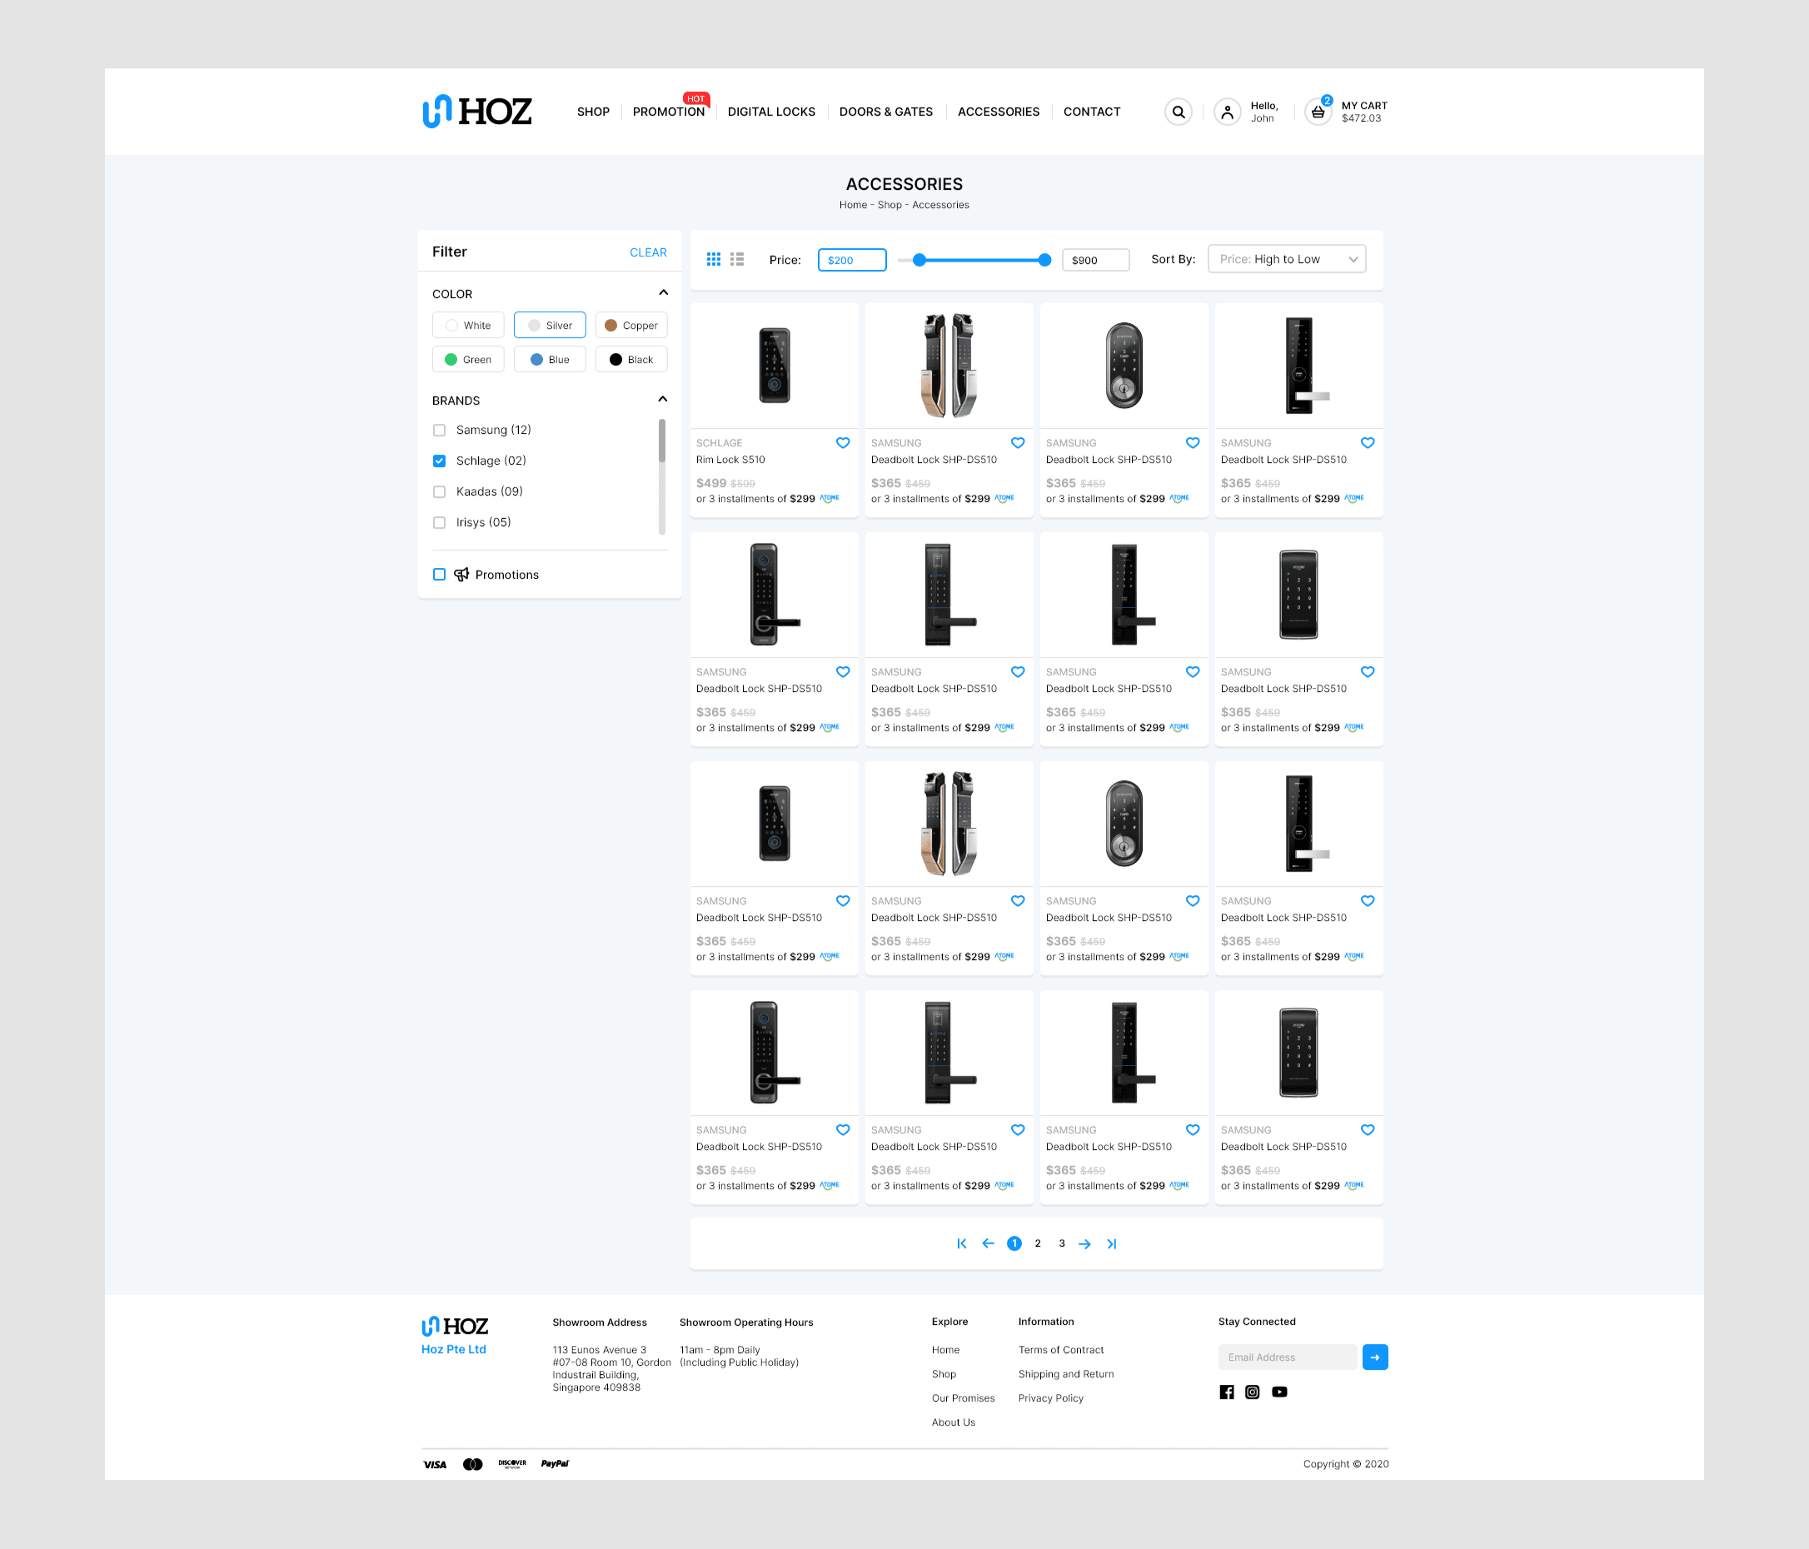Image resolution: width=1809 pixels, height=1549 pixels.
Task: Click Shop in the breadcrumb
Action: click(889, 204)
